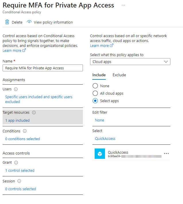The height and width of the screenshot is (204, 183).
Task: Click the Target resources info icon
Action: [34, 113]
